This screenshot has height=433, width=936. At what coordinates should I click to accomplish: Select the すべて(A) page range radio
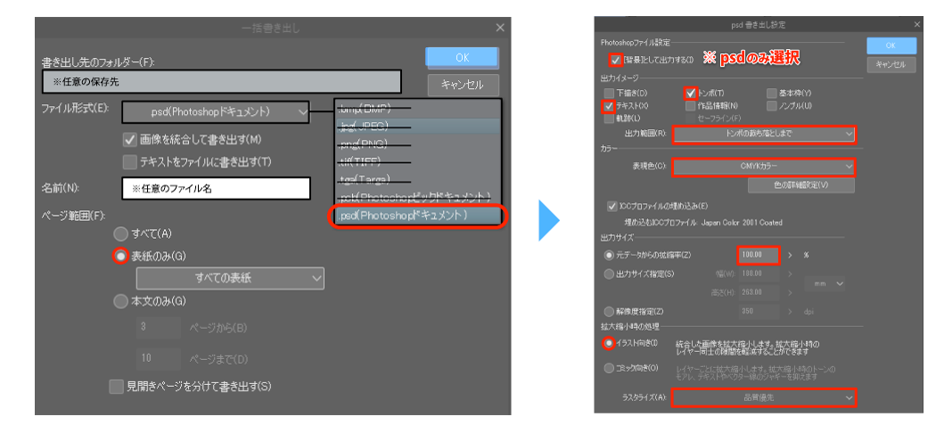(121, 233)
